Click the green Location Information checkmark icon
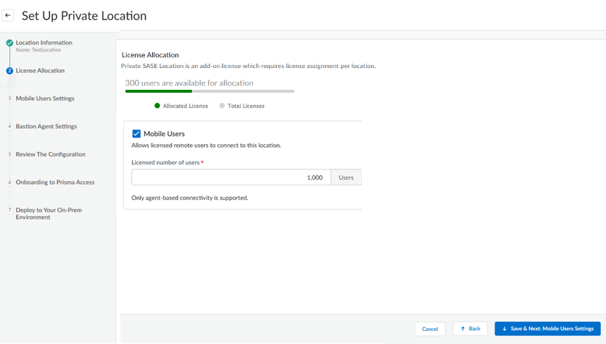 click(9, 43)
